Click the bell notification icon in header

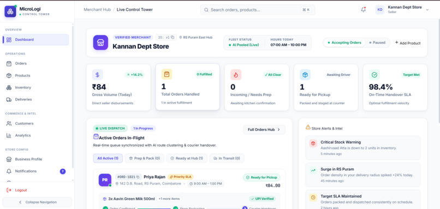pyautogui.click(x=364, y=9)
